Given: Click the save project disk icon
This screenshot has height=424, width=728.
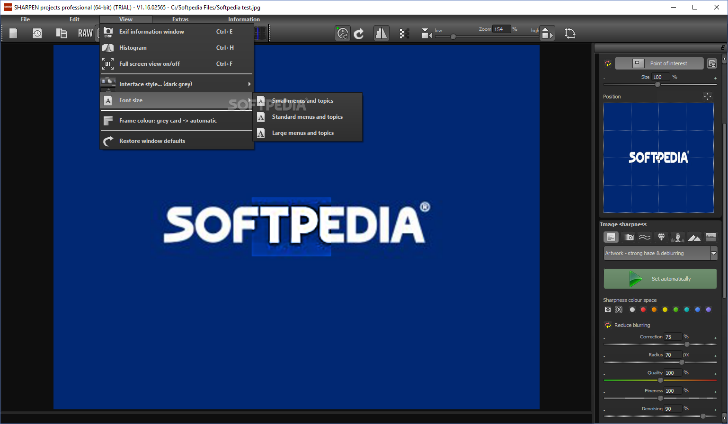Looking at the screenshot, I should point(61,33).
